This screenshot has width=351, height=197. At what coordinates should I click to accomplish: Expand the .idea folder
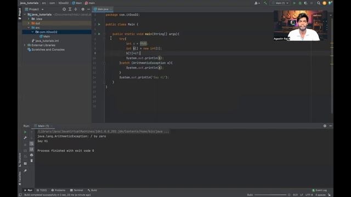(29, 19)
